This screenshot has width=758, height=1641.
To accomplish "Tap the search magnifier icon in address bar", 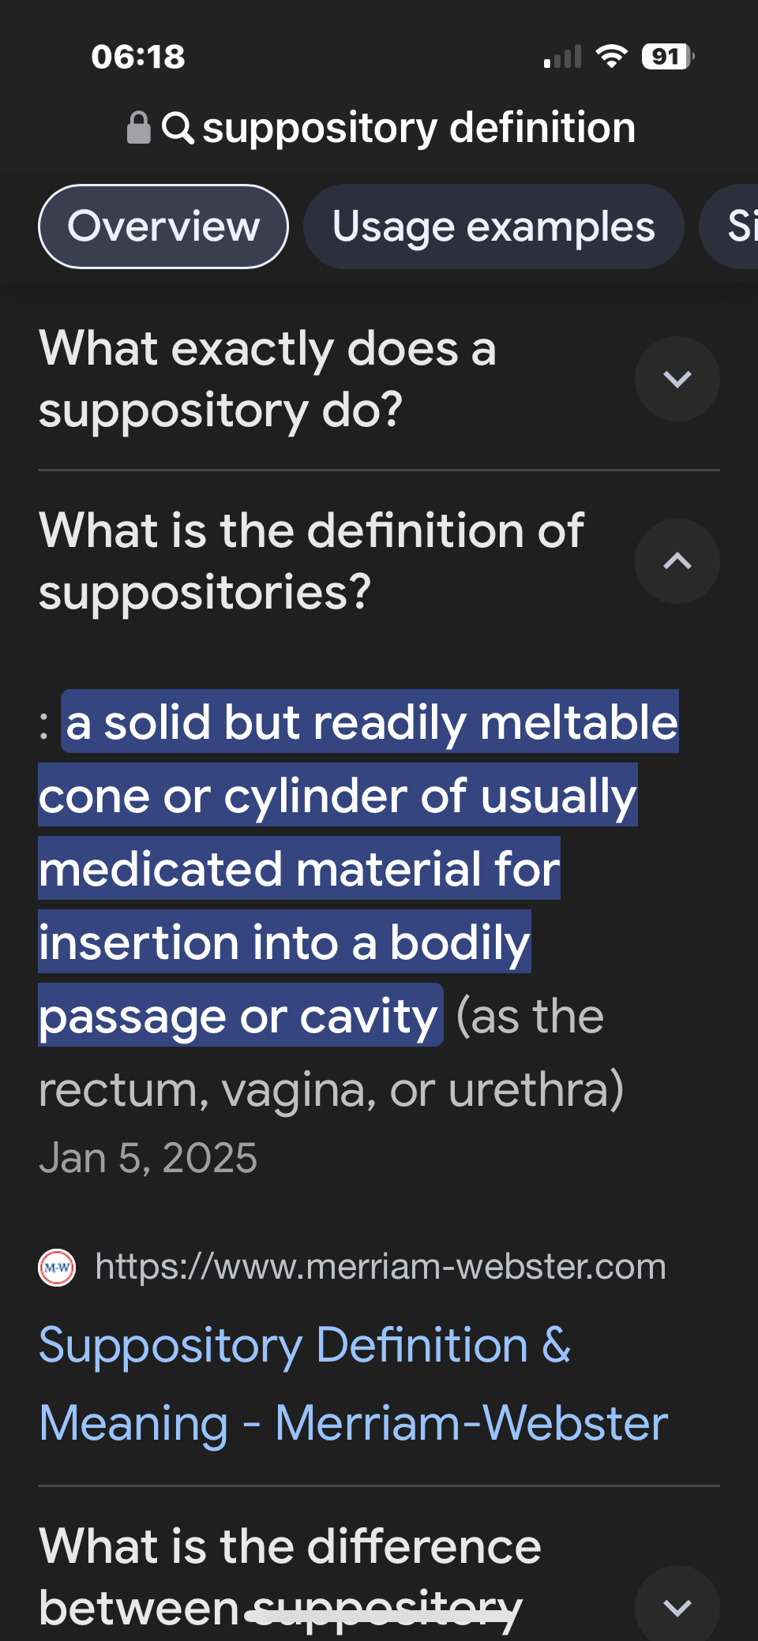I will pyautogui.click(x=178, y=127).
